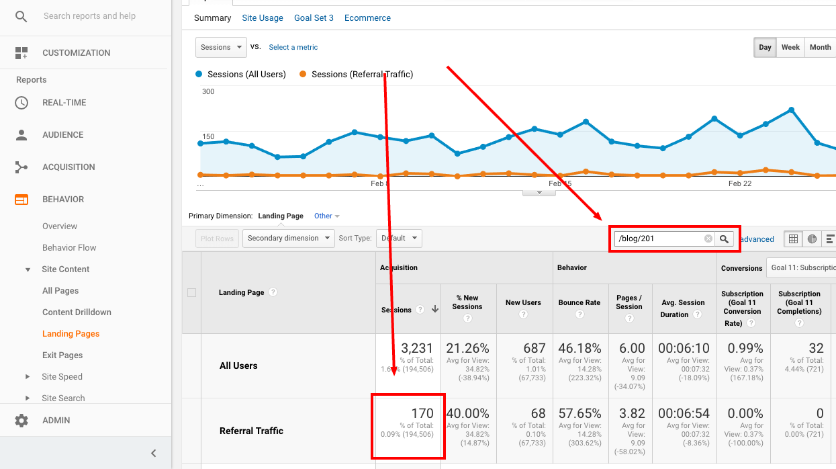836x469 pixels.
Task: Clear the /blog/201 filter with X icon
Action: point(708,238)
